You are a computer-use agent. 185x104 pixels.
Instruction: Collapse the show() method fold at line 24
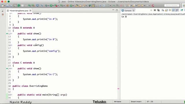[x=12, y=68]
